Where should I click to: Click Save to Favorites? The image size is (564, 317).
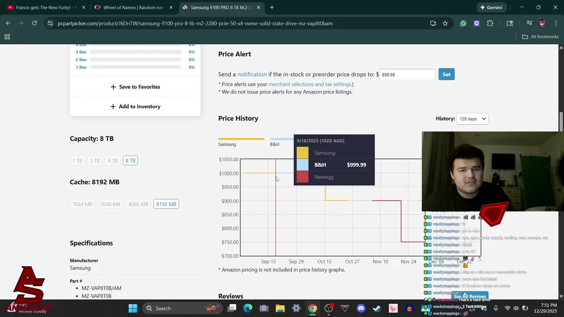(x=135, y=87)
